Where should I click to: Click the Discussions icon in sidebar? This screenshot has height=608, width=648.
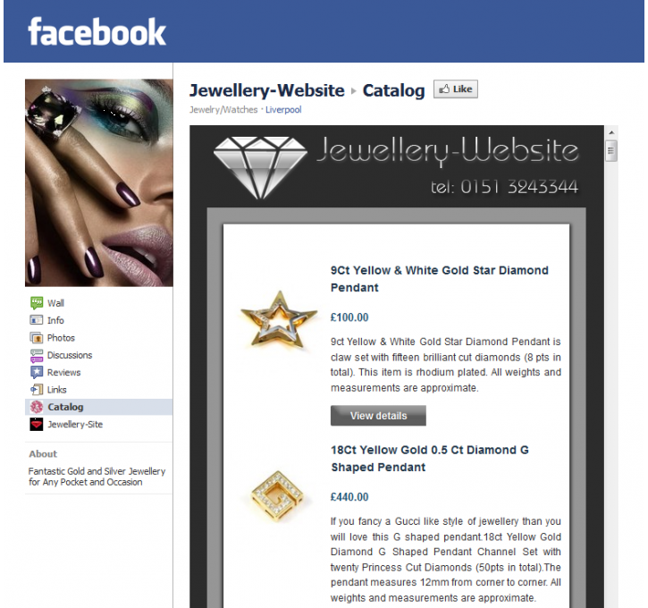37,356
